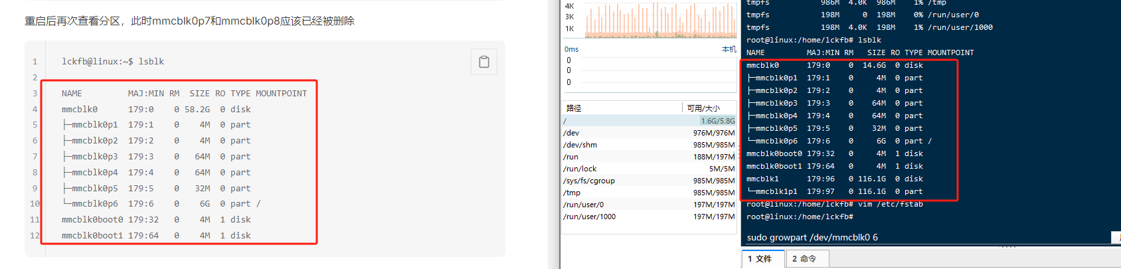Click the 本机 link above latency graph

point(729,49)
